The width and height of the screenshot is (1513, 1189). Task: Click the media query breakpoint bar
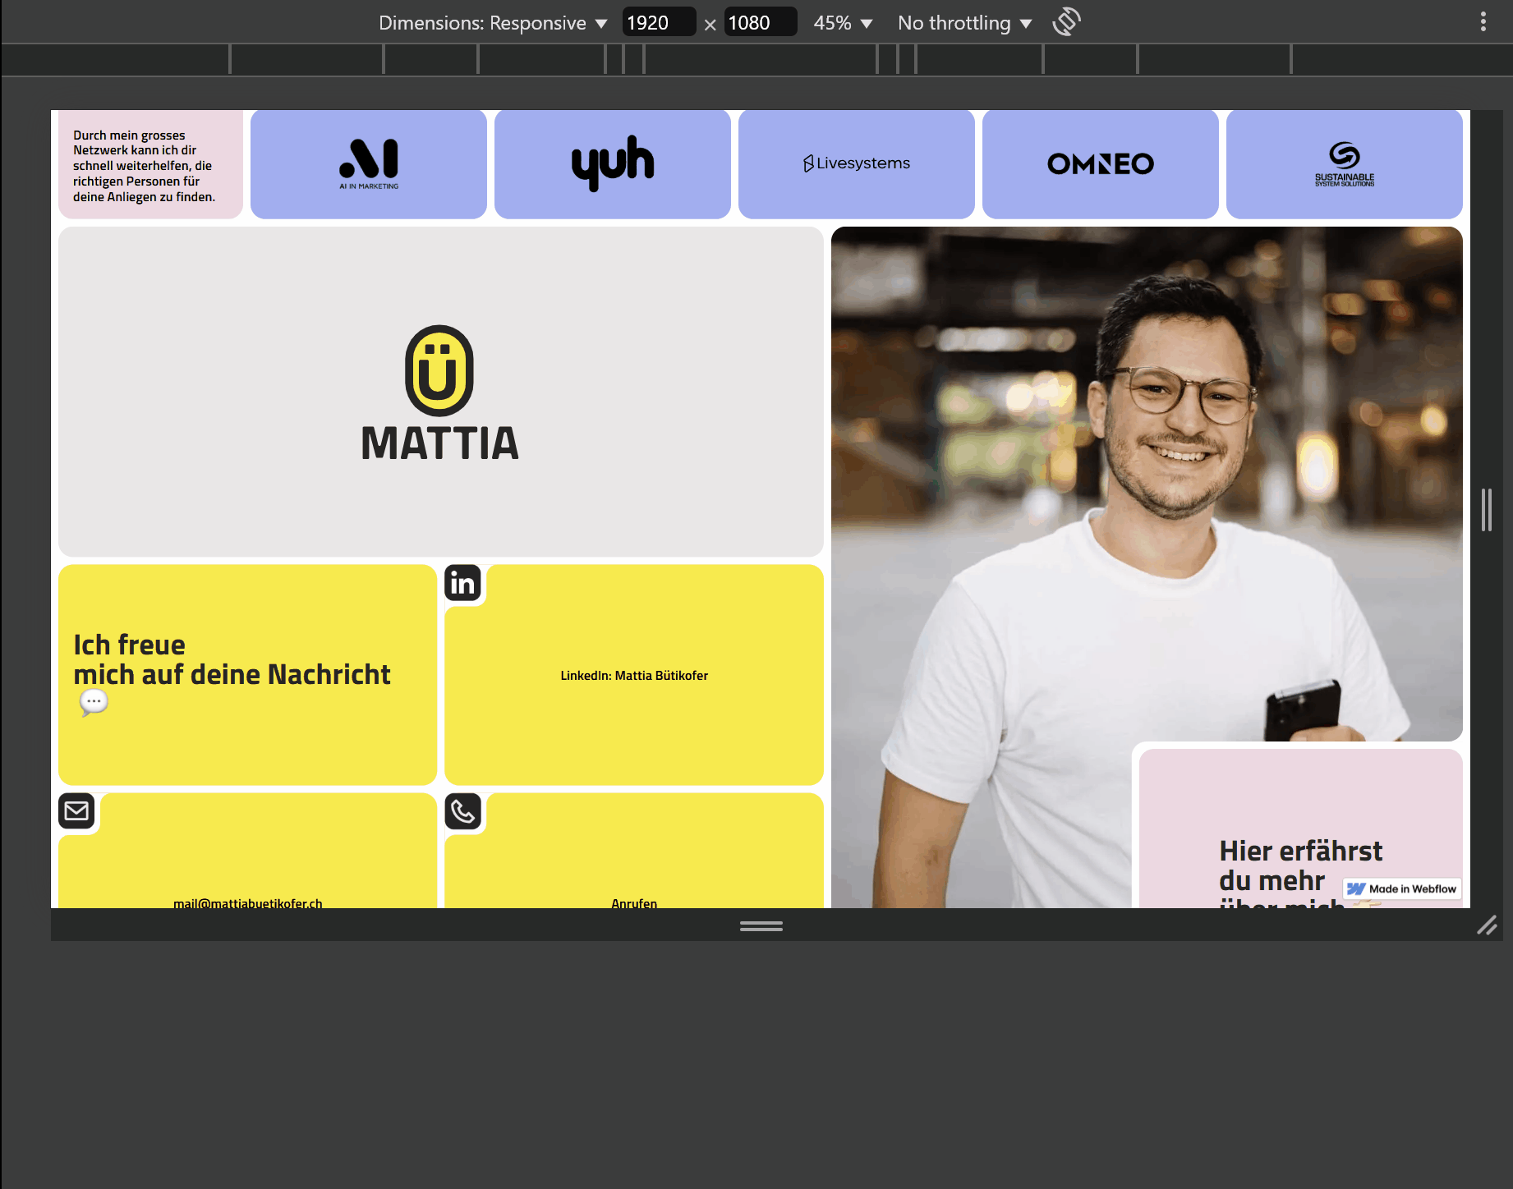pyautogui.click(x=756, y=59)
